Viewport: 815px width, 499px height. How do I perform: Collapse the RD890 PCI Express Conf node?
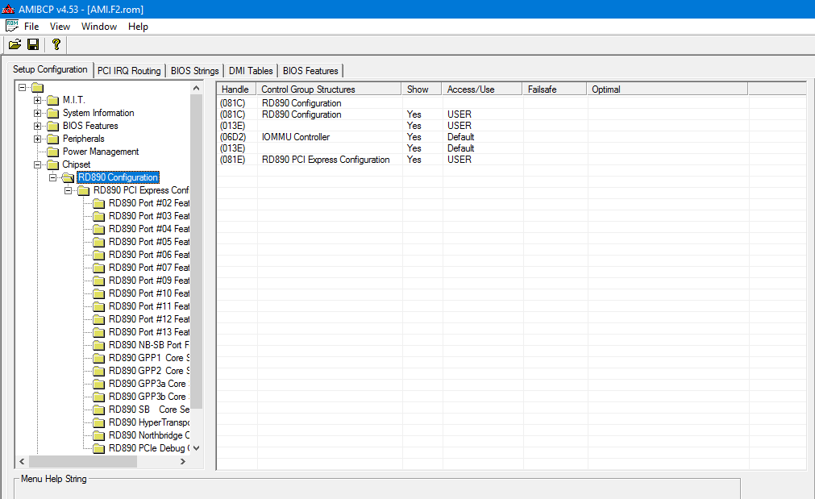click(68, 191)
